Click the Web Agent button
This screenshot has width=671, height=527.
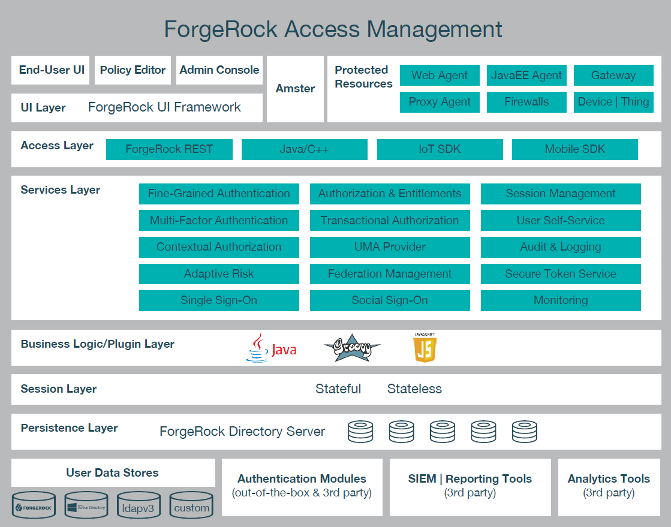pos(440,76)
